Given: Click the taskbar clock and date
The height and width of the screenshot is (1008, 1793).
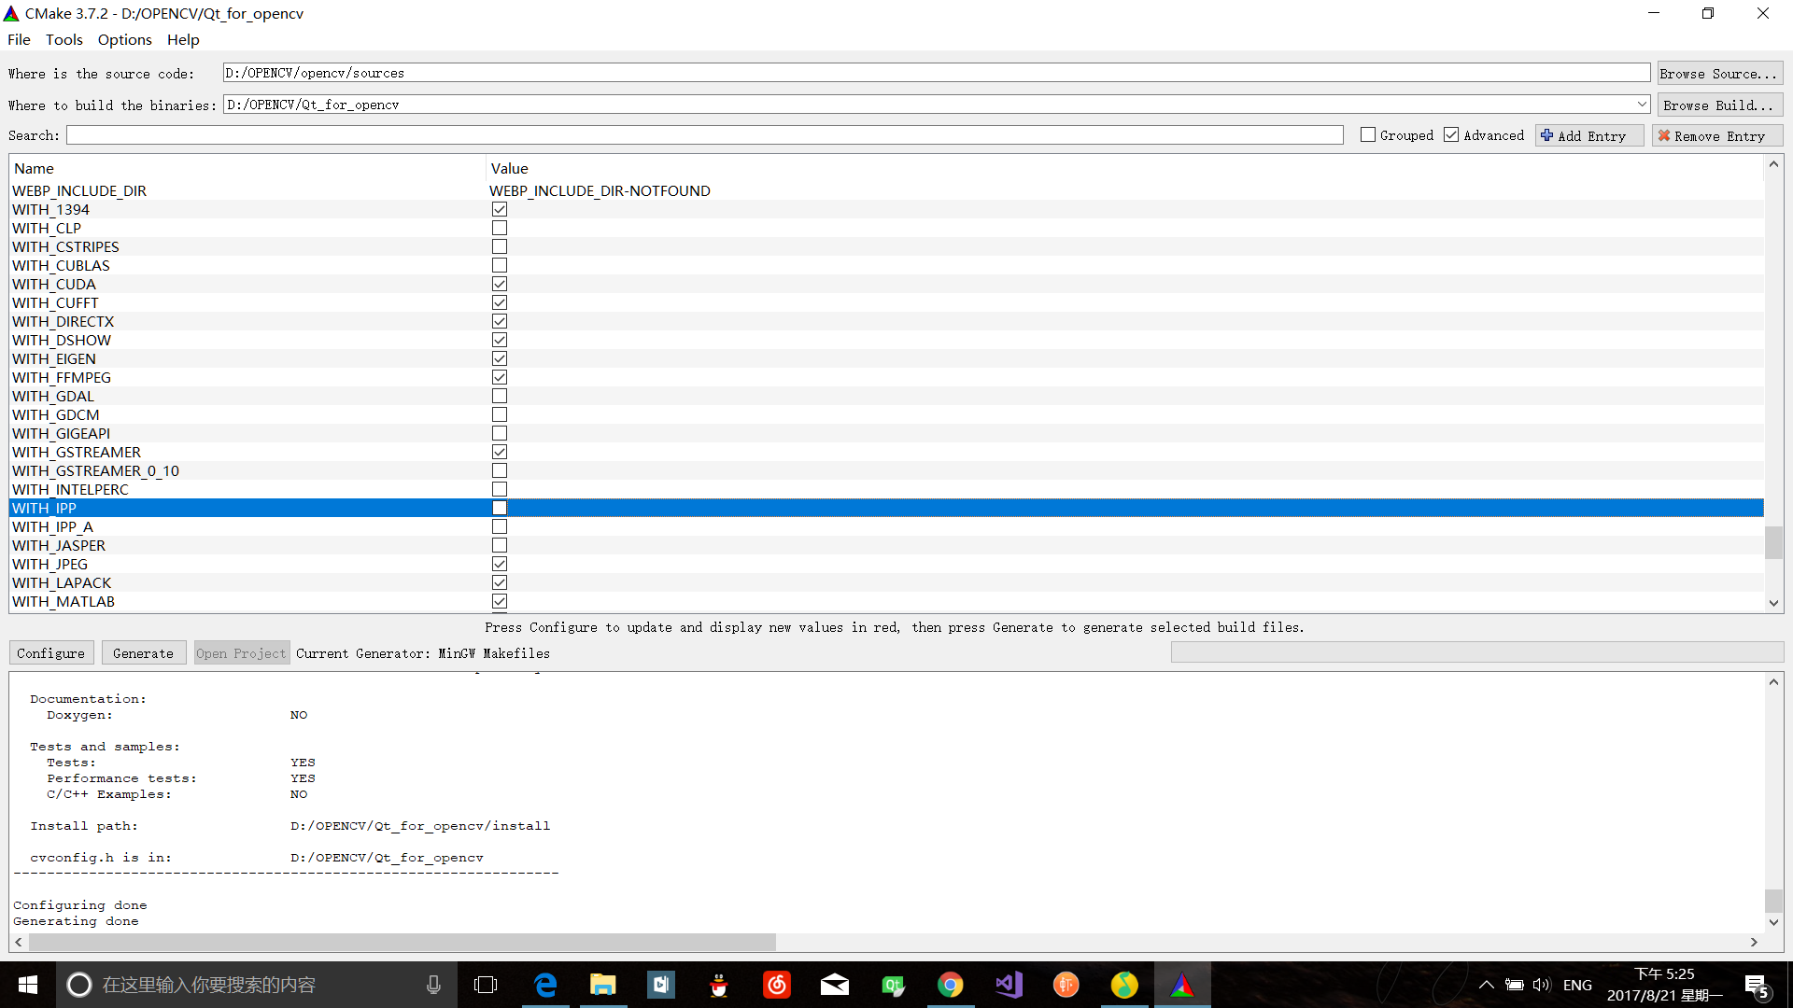Looking at the screenshot, I should pyautogui.click(x=1664, y=985).
